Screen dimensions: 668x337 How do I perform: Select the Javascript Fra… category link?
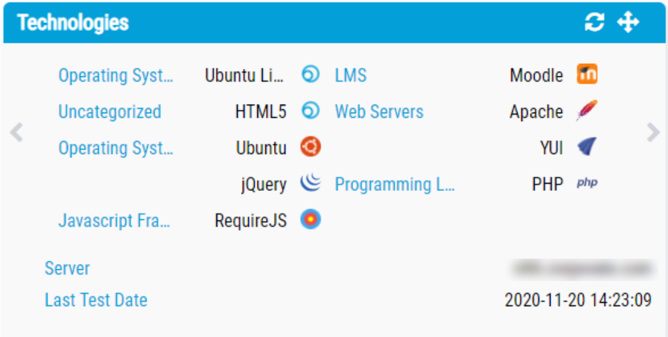click(x=114, y=220)
